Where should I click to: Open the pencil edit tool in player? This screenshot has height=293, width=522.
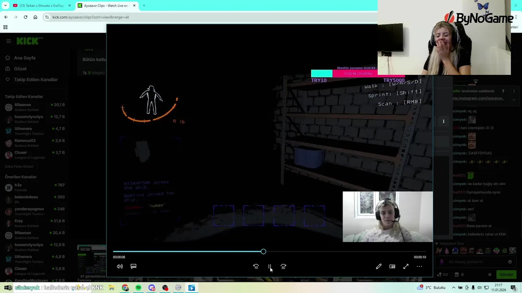point(378,267)
